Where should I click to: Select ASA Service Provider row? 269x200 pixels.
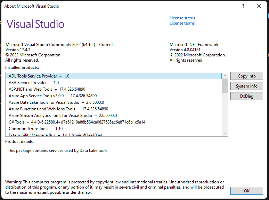coord(114,83)
